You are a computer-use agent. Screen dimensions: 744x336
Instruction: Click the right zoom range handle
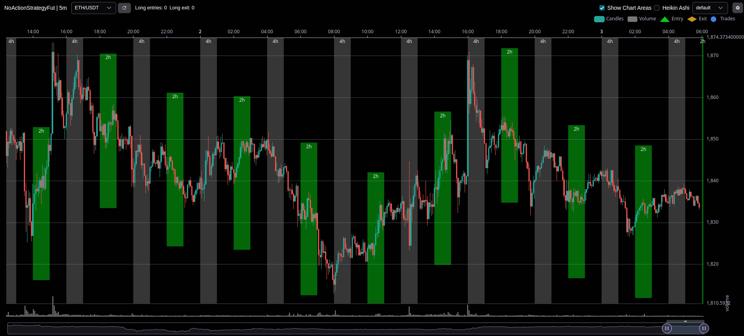pyautogui.click(x=704, y=329)
